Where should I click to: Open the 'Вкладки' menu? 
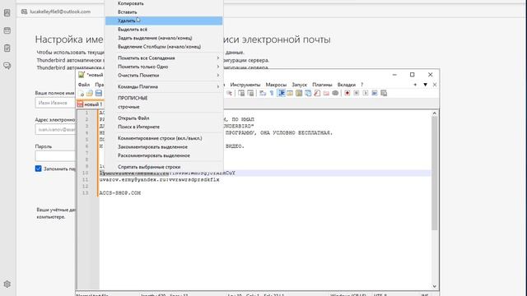click(x=346, y=85)
